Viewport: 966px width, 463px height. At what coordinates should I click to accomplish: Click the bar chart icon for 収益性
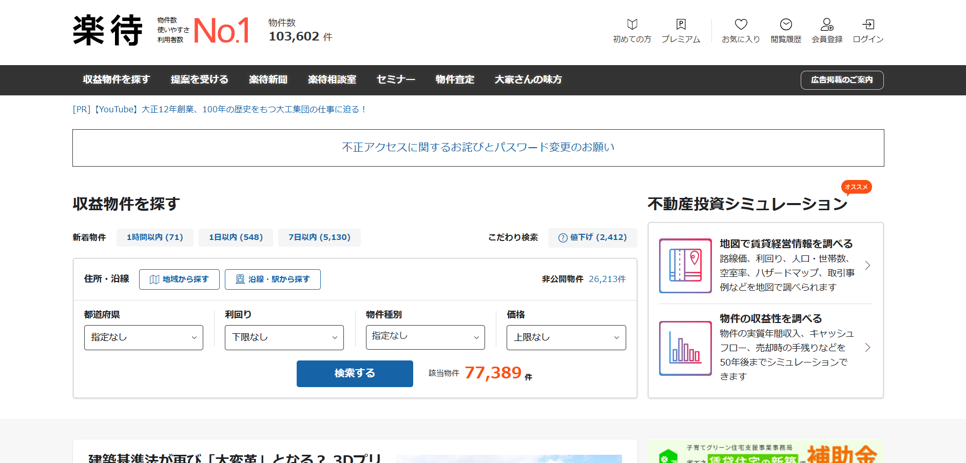pyautogui.click(x=685, y=348)
